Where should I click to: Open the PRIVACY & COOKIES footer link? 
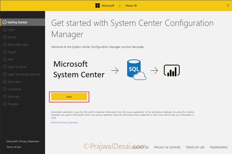[x=167, y=147]
